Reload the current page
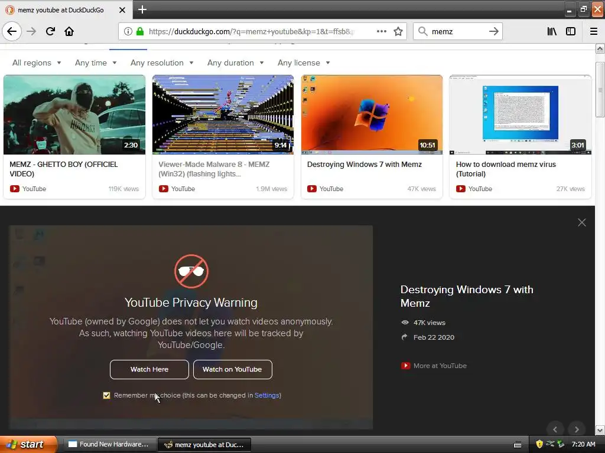 point(50,31)
